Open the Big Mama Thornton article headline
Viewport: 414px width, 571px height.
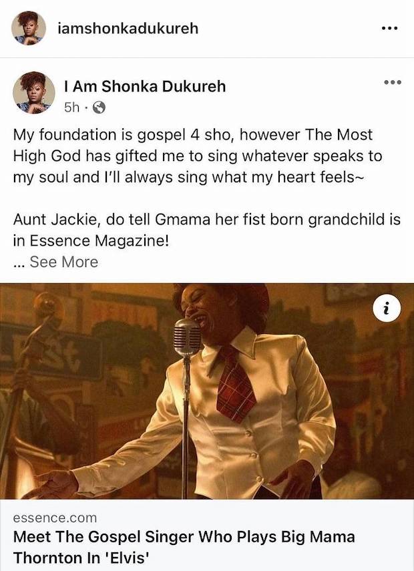pos(184,546)
